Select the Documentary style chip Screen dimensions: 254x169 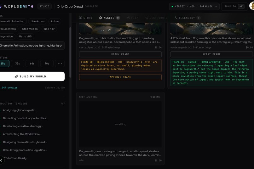(x=9, y=29)
